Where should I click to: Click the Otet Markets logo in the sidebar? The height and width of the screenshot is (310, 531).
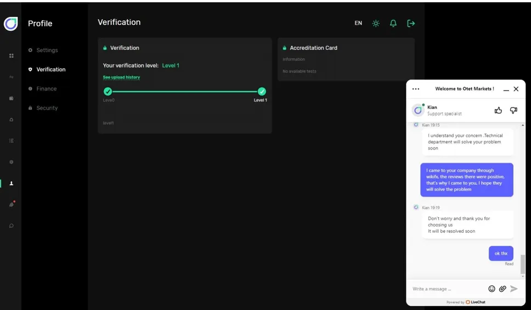pyautogui.click(x=10, y=24)
